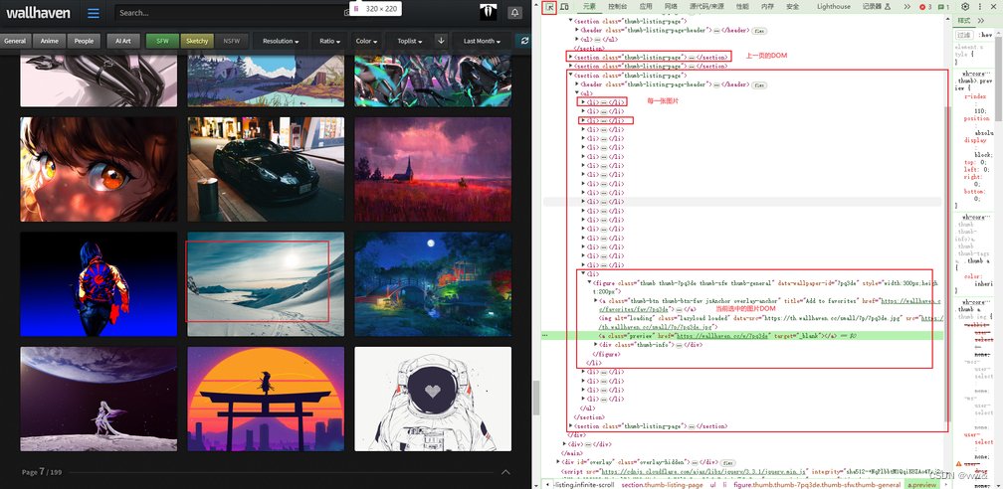Open the black sports car wallpaper

point(266,169)
